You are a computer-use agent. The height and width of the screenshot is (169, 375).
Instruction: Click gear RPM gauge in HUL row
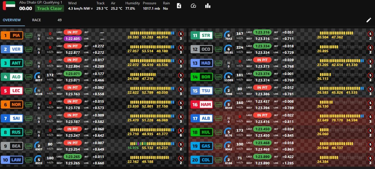(229, 133)
